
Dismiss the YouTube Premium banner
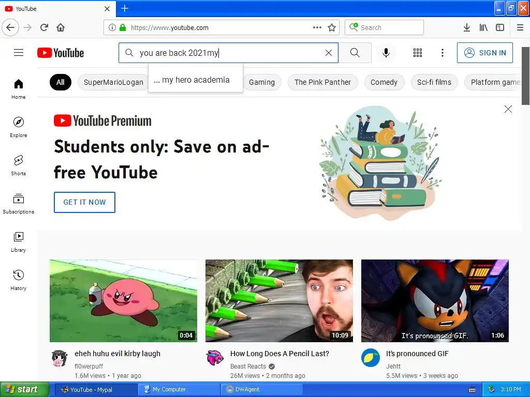[x=508, y=109]
